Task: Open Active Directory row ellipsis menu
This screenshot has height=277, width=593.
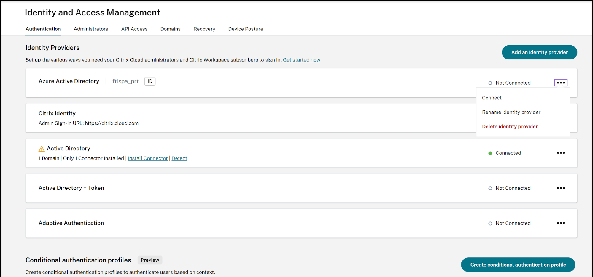Action: tap(561, 153)
